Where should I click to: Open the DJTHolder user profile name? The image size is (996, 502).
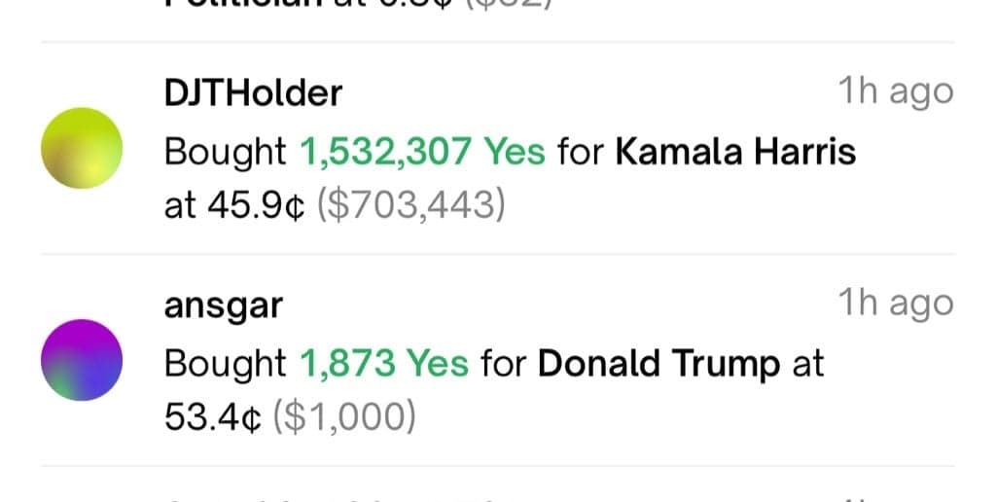(x=253, y=93)
